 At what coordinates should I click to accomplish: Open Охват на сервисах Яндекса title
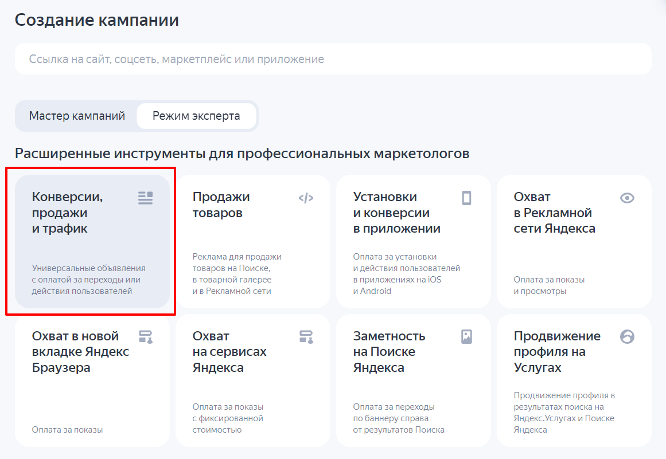click(x=229, y=352)
